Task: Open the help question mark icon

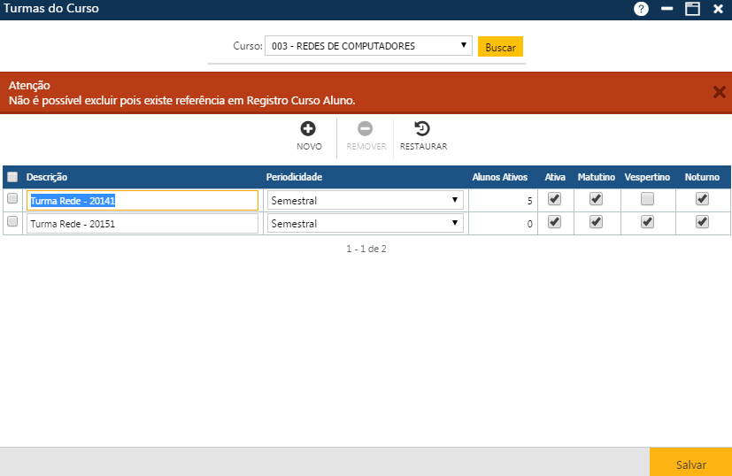Action: coord(642,9)
